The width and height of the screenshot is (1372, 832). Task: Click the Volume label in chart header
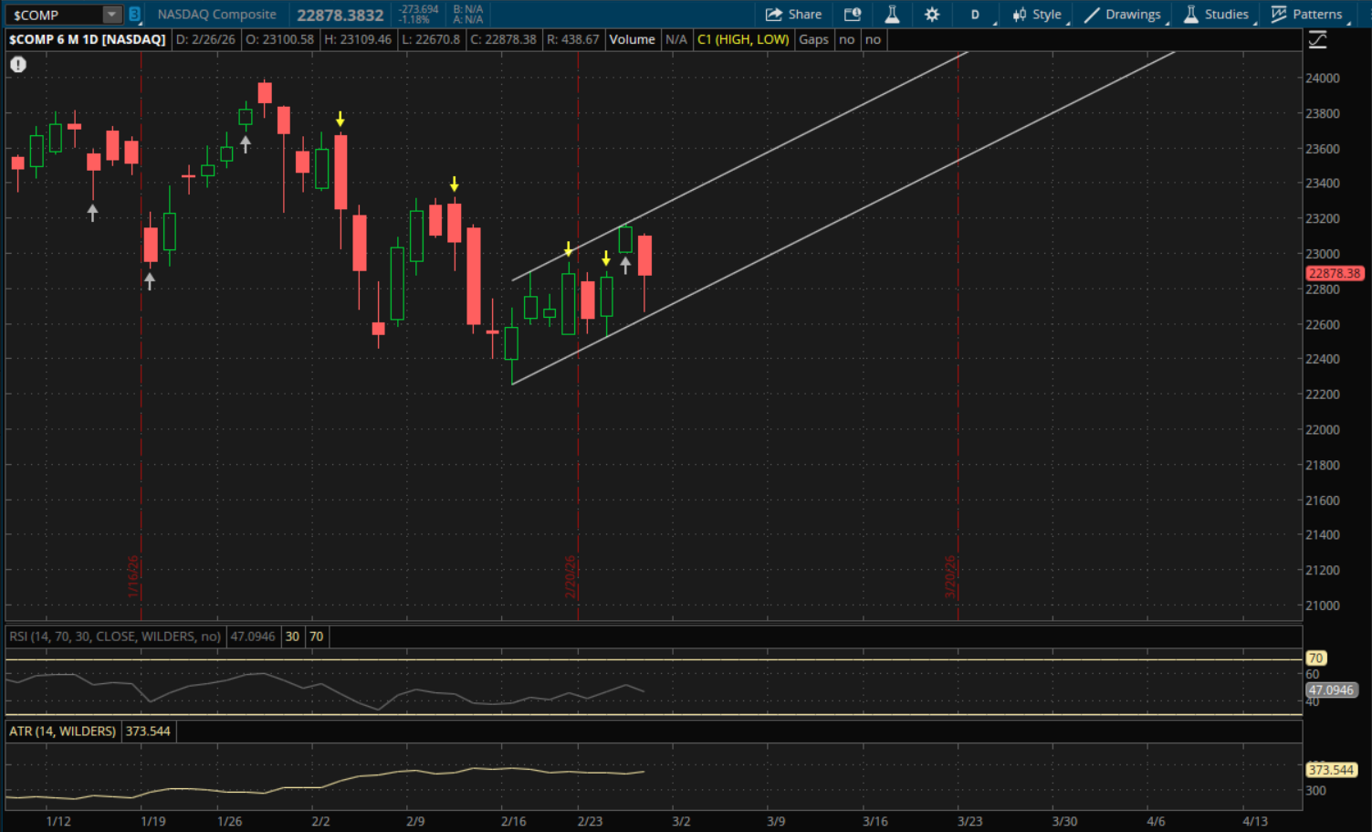(632, 39)
